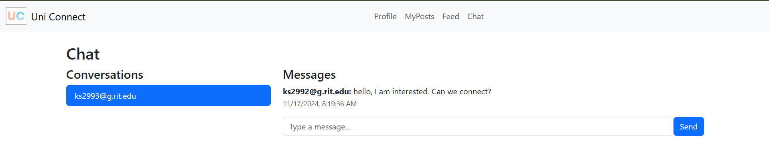The width and height of the screenshot is (769, 165).
Task: Click the letter C in the logo
Action: [20, 16]
